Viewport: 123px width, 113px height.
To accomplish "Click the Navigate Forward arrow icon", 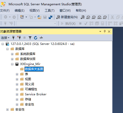I will coord(14,17).
